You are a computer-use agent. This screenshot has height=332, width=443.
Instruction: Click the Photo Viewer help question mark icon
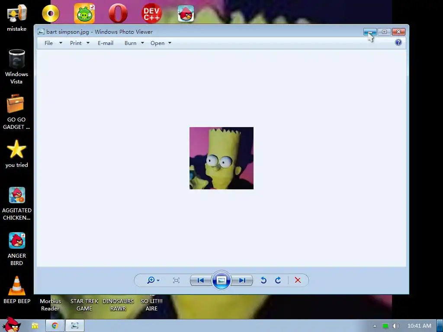(398, 42)
